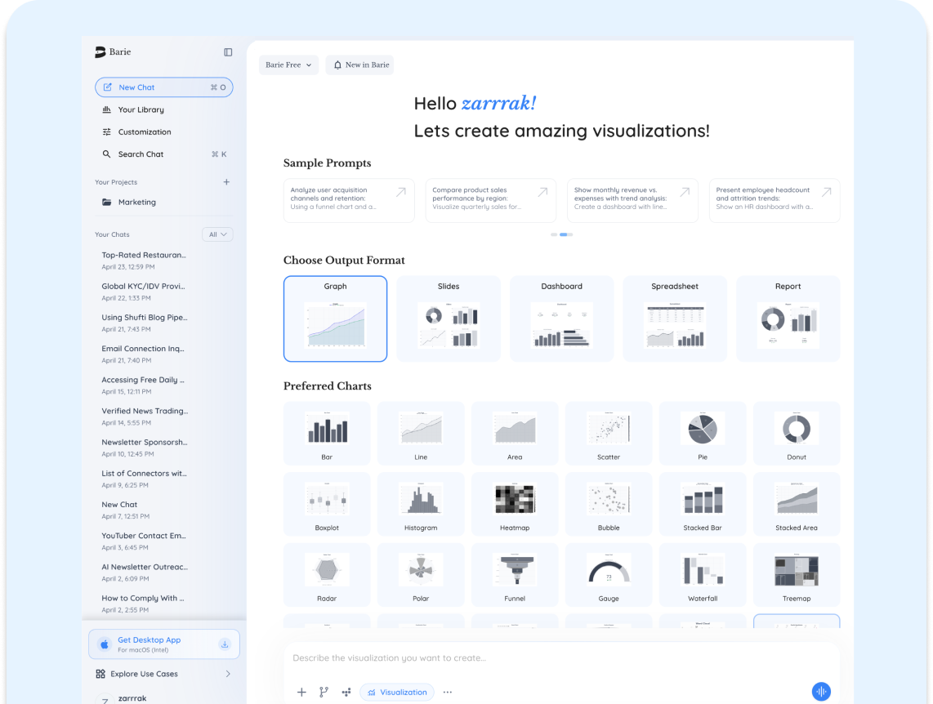Click the plus attach icon in the prompt bar
The image size is (933, 704).
coord(301,692)
